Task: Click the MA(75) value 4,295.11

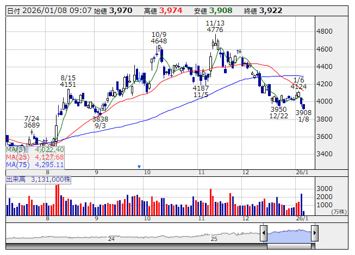Action: coord(49,165)
